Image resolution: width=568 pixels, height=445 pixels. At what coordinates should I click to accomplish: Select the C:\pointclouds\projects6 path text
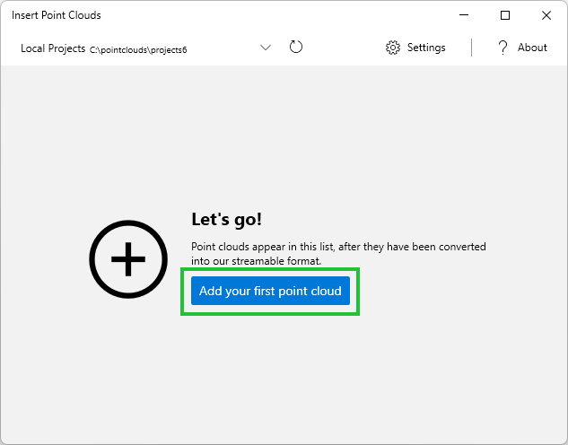[138, 50]
